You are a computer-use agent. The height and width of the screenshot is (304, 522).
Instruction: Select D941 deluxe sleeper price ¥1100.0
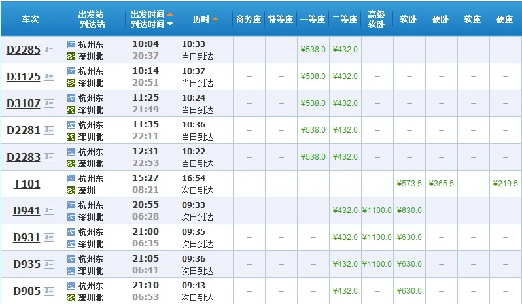click(x=377, y=211)
